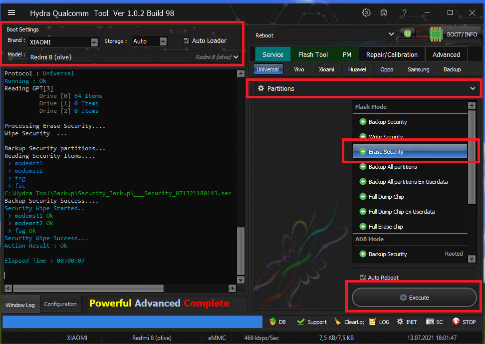Click SC screenshot camera icon
This screenshot has height=344, width=485.
pyautogui.click(x=430, y=322)
